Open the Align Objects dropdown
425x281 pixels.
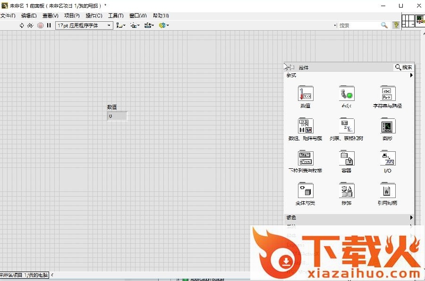121,25
